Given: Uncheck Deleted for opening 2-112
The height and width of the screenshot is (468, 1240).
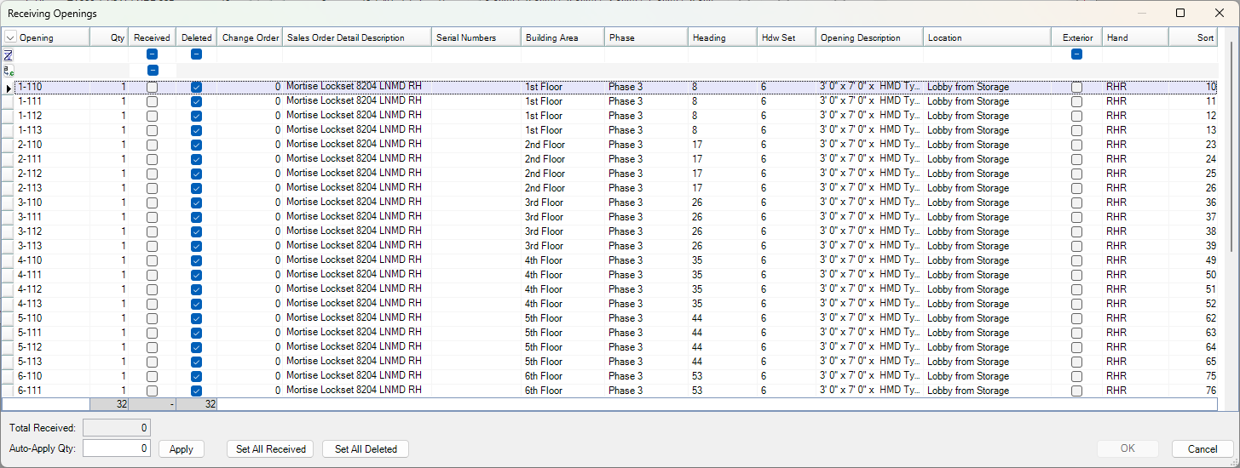Looking at the screenshot, I should click(196, 174).
